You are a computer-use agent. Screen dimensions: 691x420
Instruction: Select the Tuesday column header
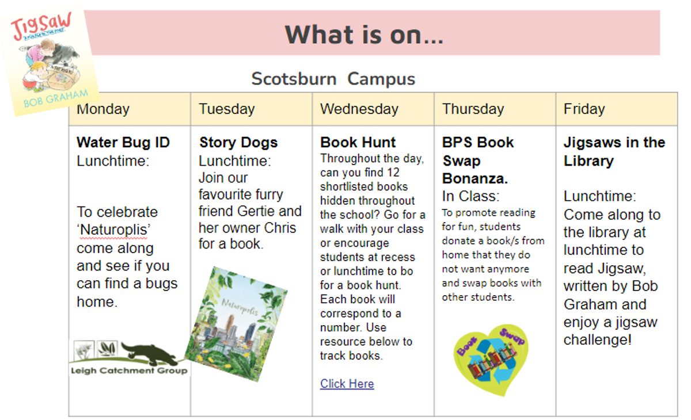(x=252, y=109)
